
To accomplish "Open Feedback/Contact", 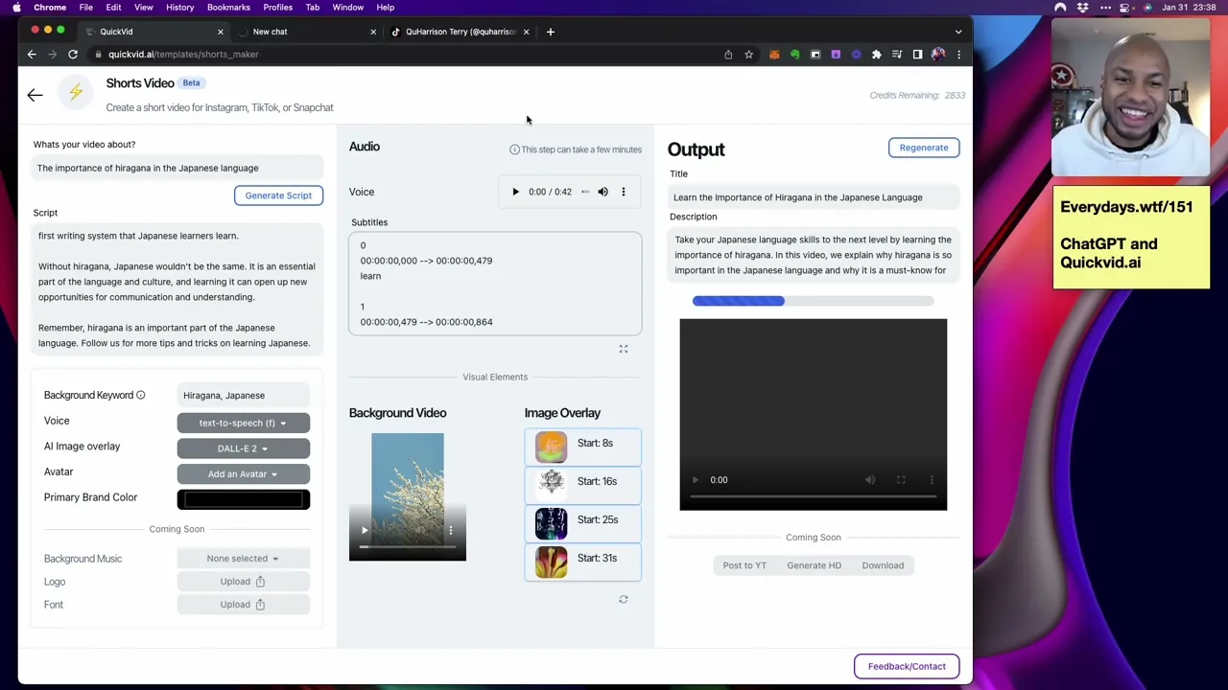I will pyautogui.click(x=907, y=666).
